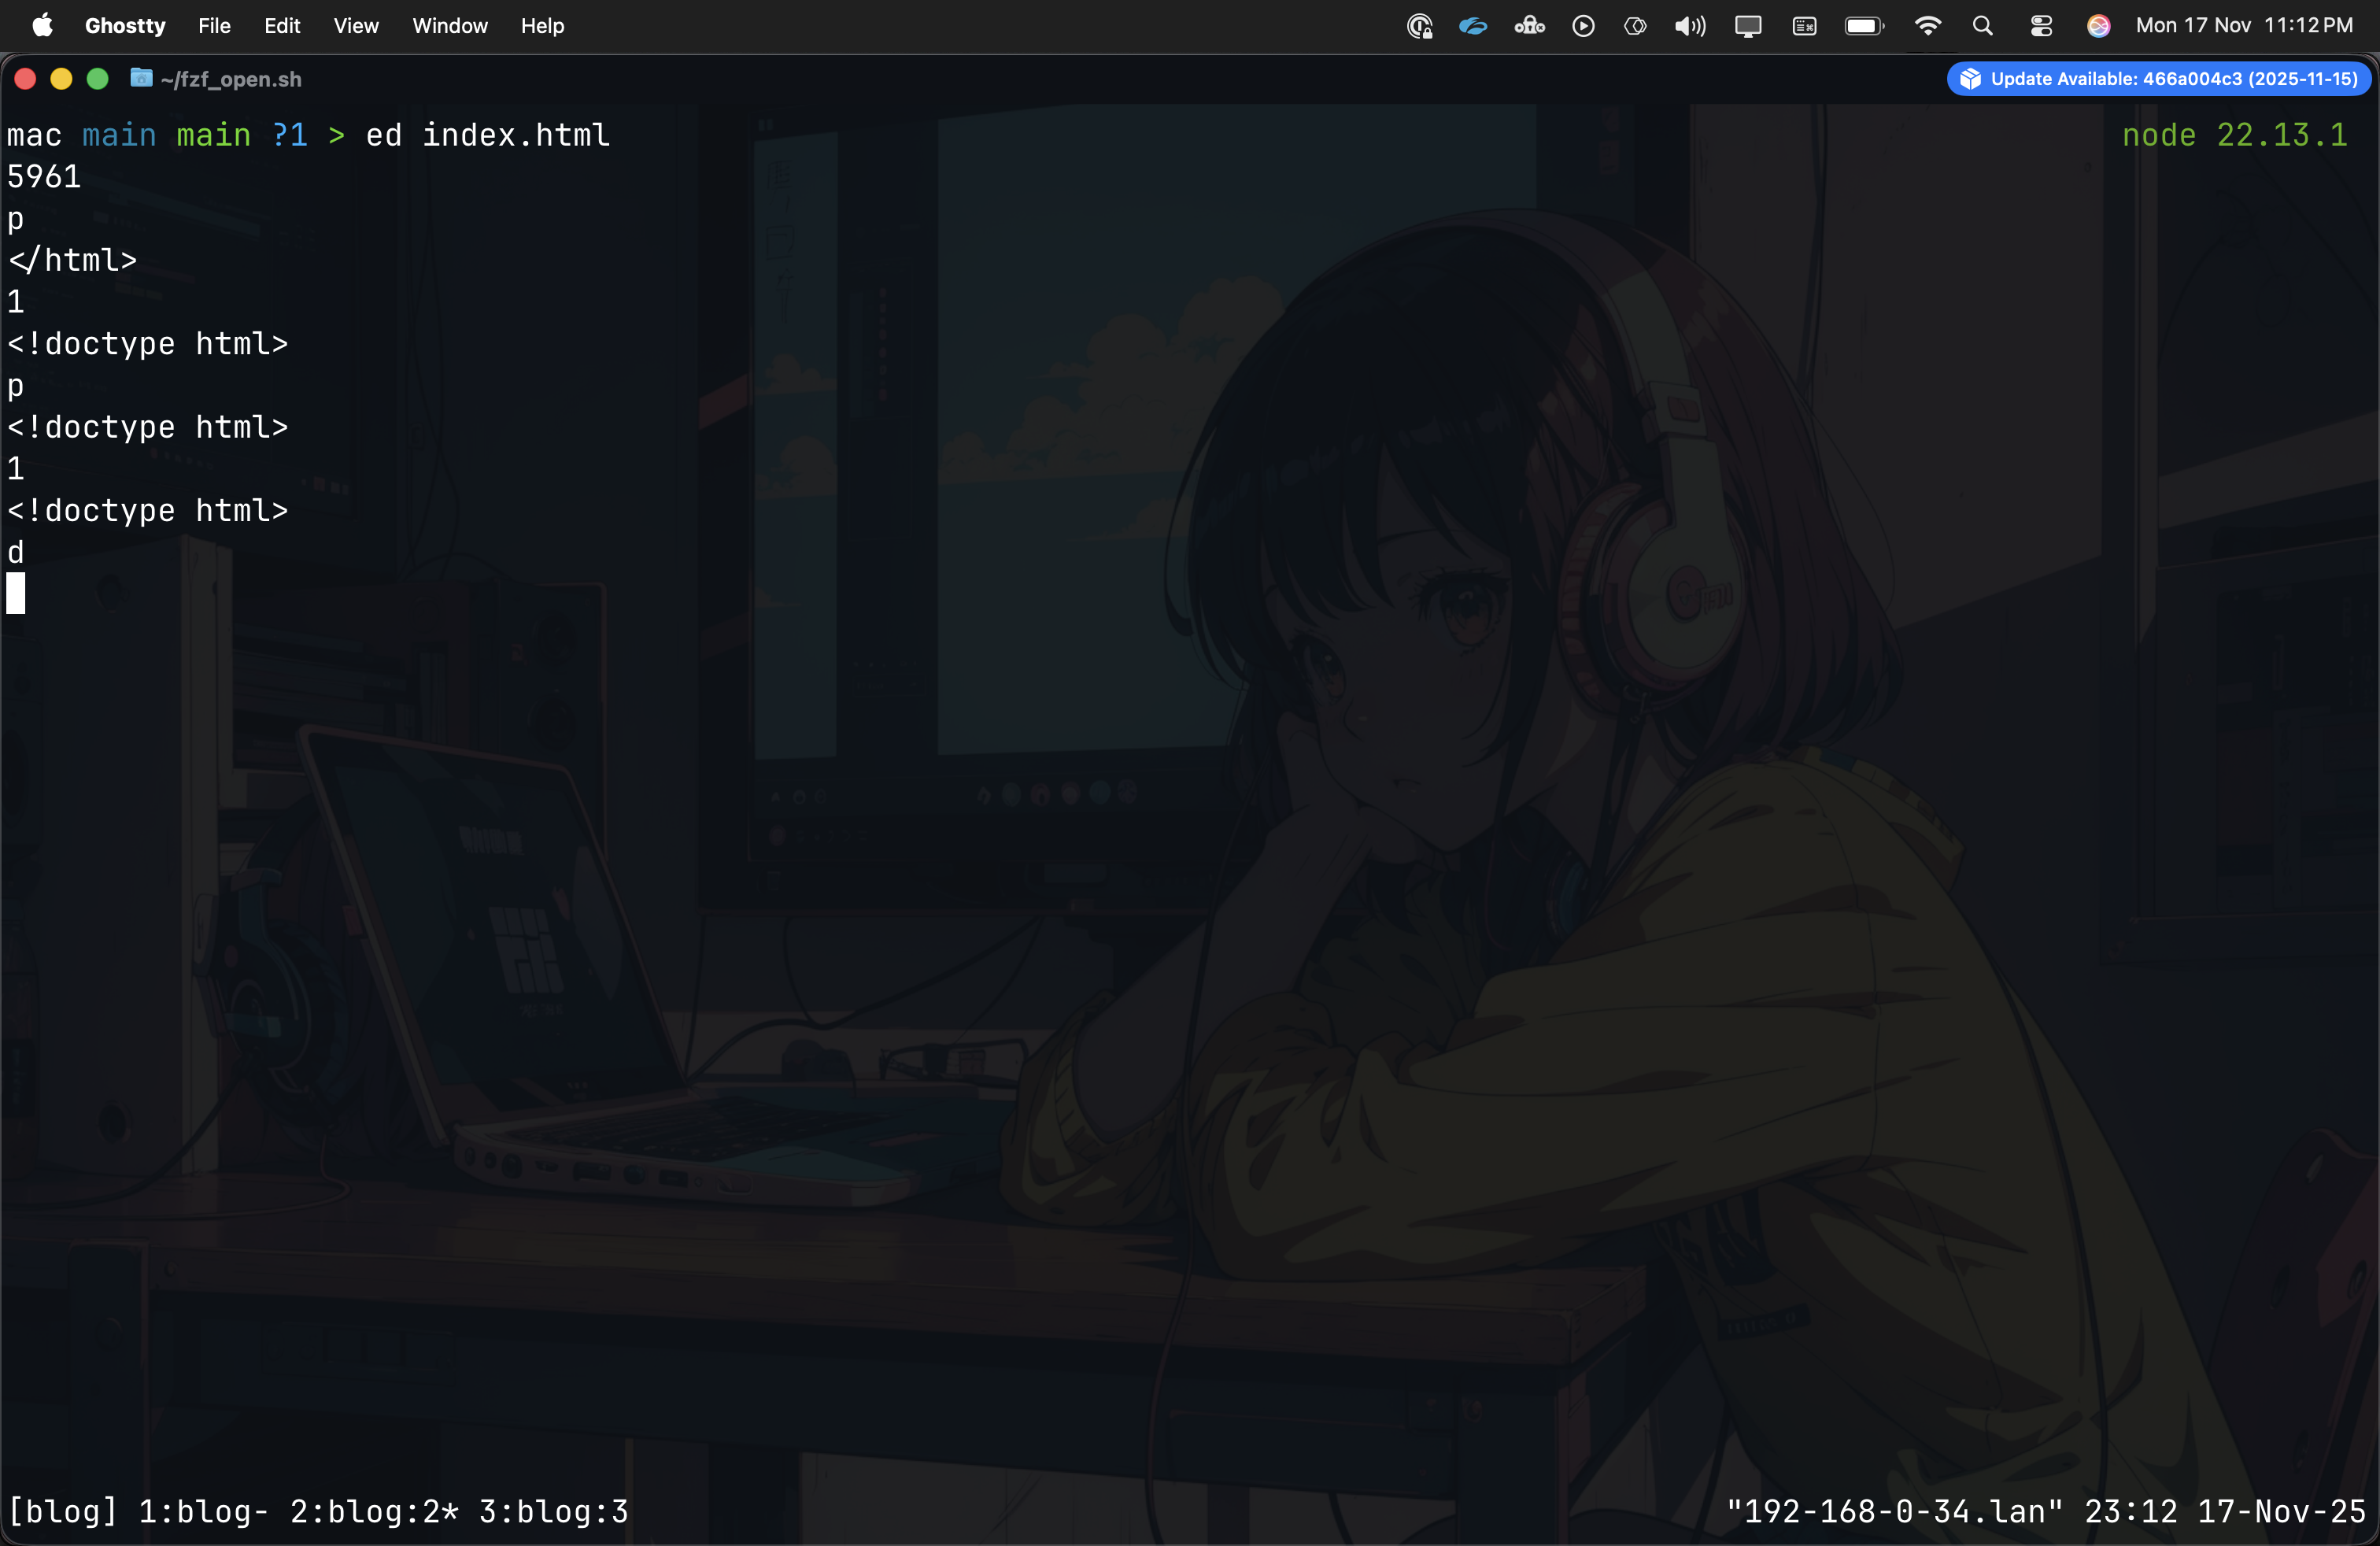Image resolution: width=2380 pixels, height=1546 pixels.
Task: Switch to tmux window 3:blog:3
Action: pyautogui.click(x=554, y=1511)
